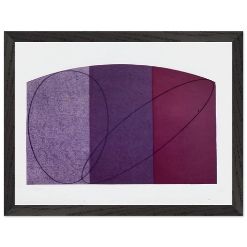Screen dimensions: 247x247
Task: Click the framed purple abstract artwork
Action: coord(123,123)
